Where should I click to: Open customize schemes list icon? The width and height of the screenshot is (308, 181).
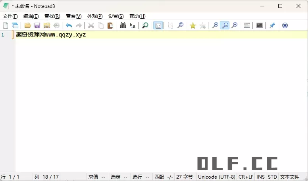point(247,25)
